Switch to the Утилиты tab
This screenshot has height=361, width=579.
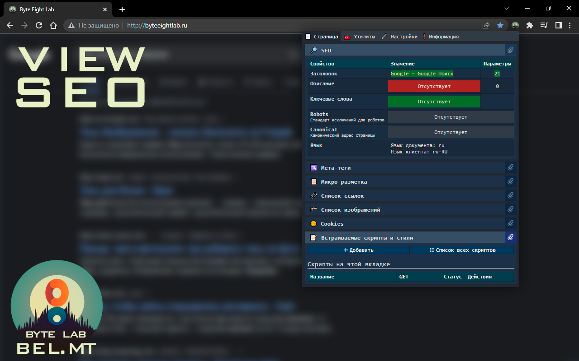point(360,37)
